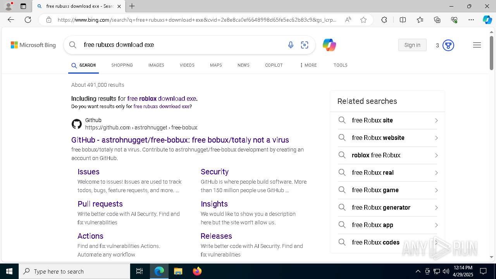
Task: Open the Insights sublink
Action: [x=214, y=204]
